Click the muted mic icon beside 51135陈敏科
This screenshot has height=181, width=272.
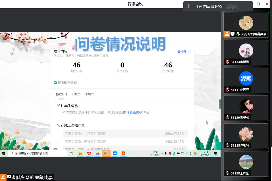[227, 145]
